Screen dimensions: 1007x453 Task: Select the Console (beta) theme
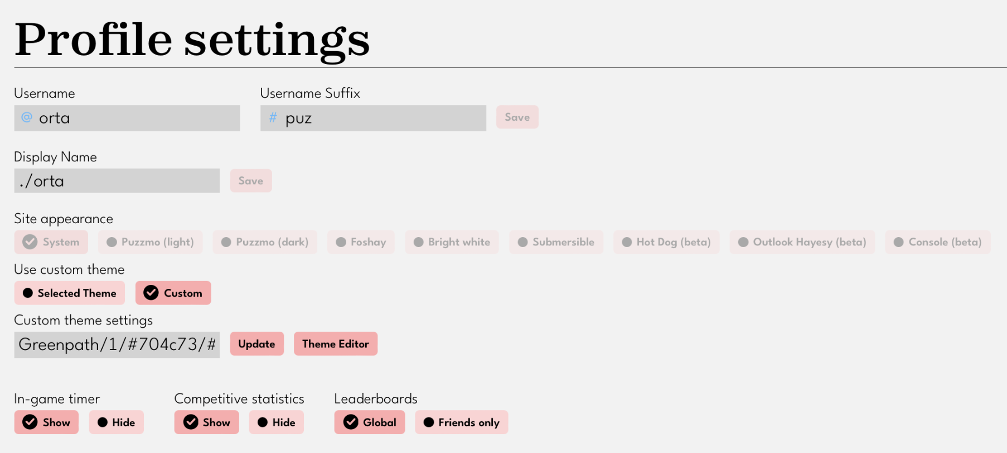click(937, 242)
